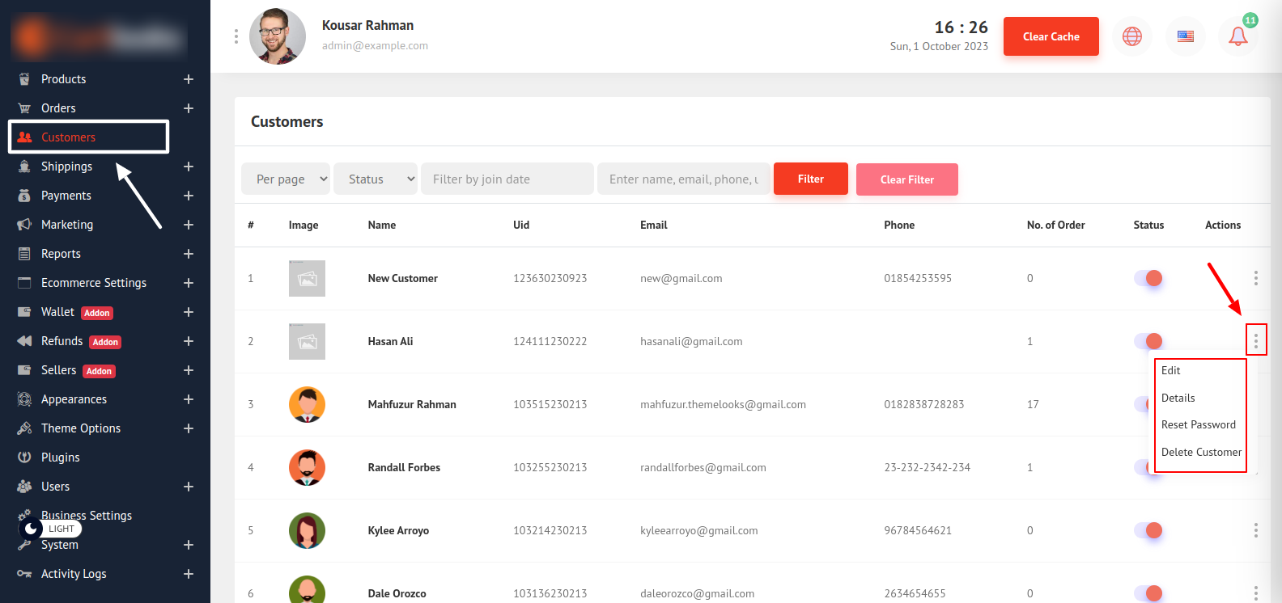Image resolution: width=1282 pixels, height=603 pixels.
Task: Open actions menu for New Customer row
Action: pos(1255,278)
